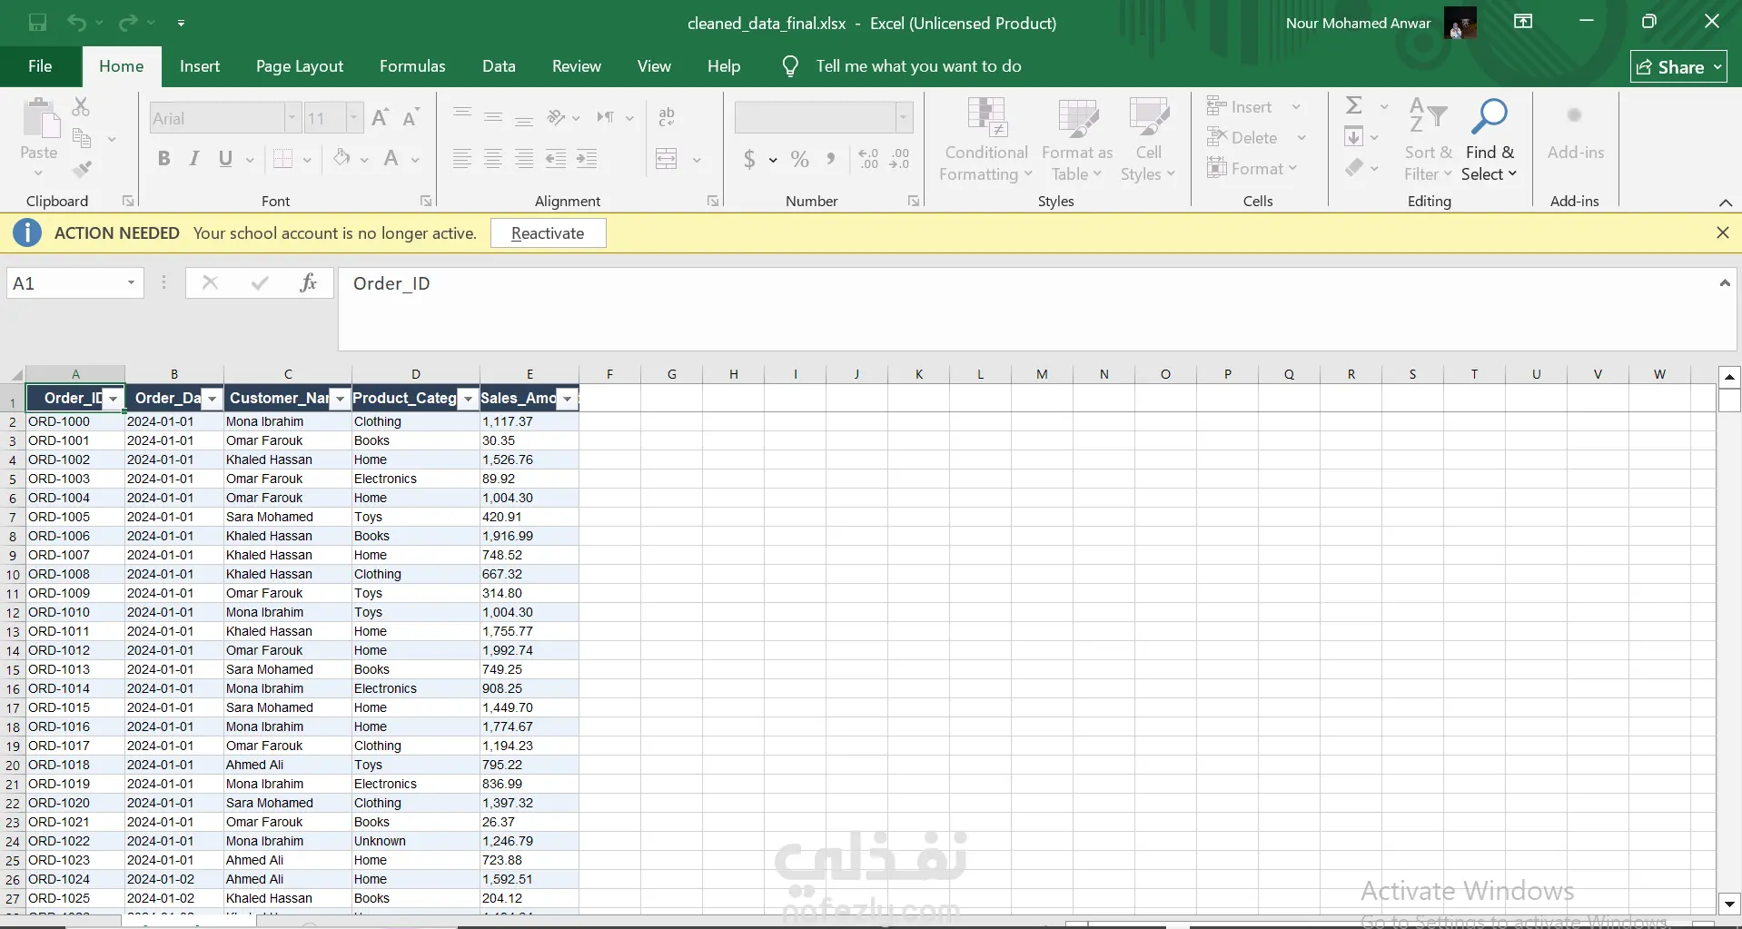Open Find & Select magnifier tool

tap(1490, 139)
